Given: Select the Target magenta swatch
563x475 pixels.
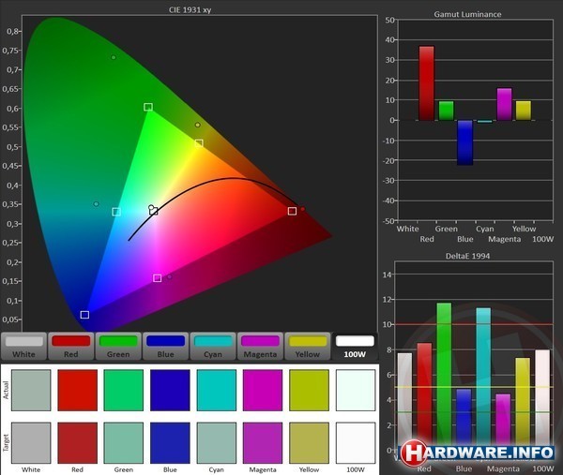Looking at the screenshot, I should [x=263, y=442].
